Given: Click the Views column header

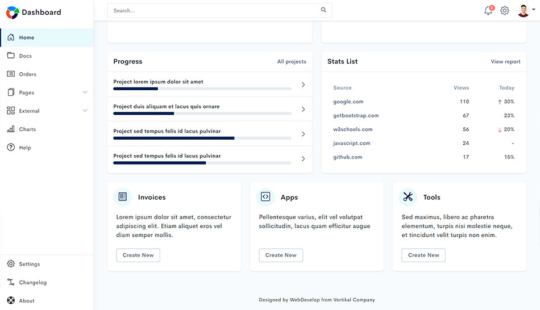Looking at the screenshot, I should pyautogui.click(x=461, y=88).
